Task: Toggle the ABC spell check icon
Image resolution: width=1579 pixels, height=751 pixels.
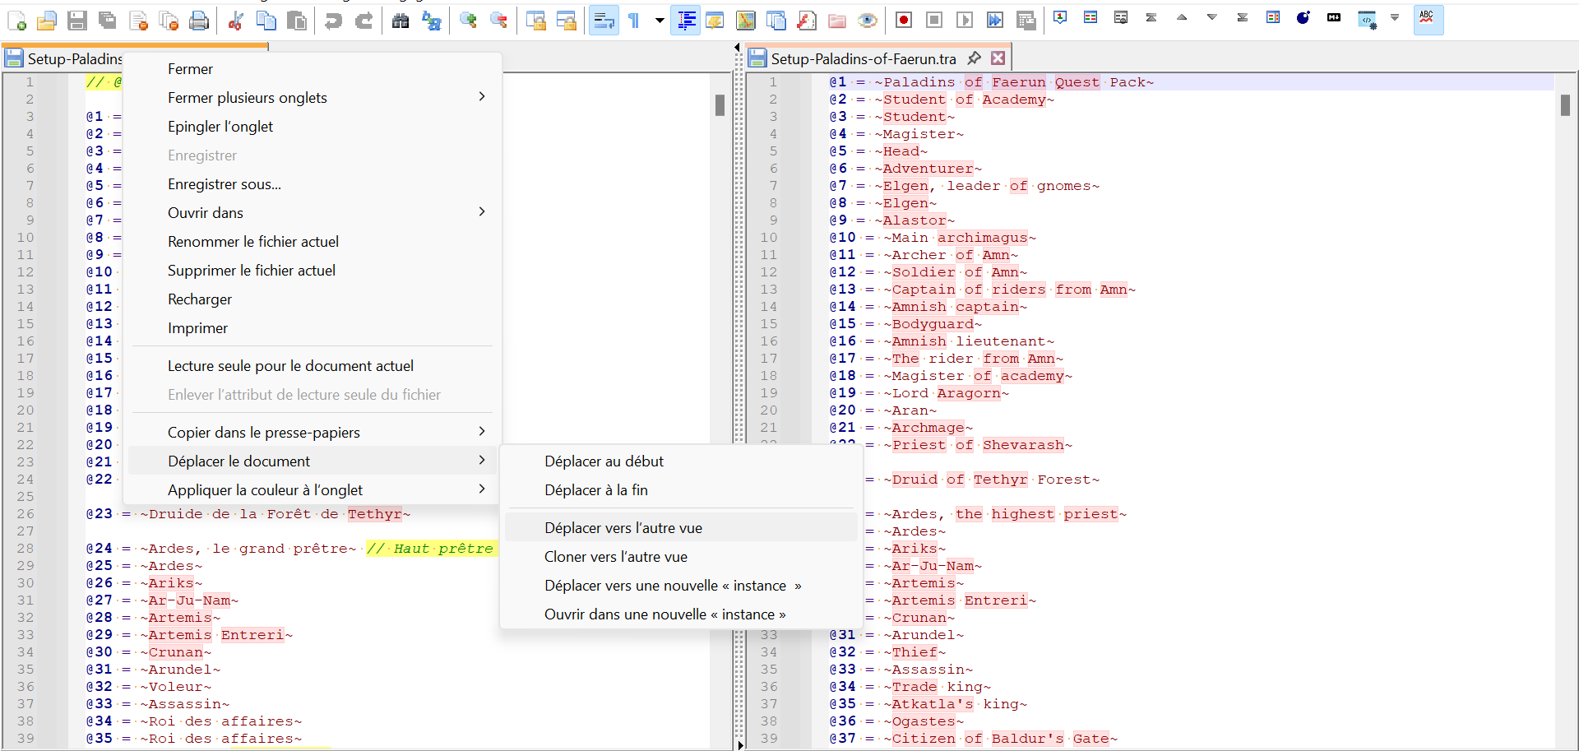Action: pyautogui.click(x=1428, y=20)
